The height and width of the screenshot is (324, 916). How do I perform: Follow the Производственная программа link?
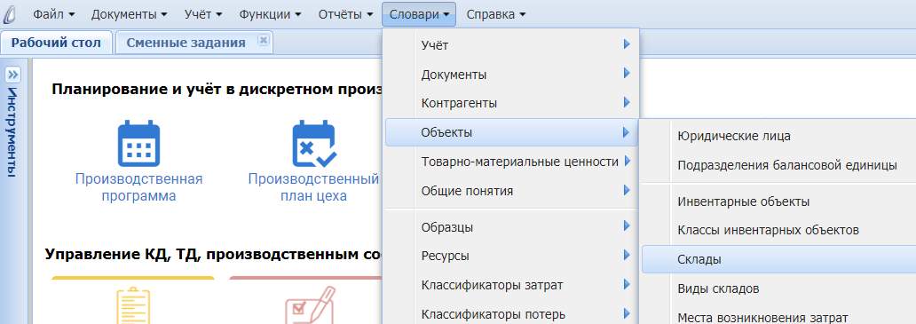138,187
